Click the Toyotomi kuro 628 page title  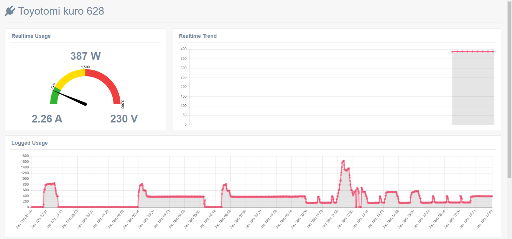[61, 11]
